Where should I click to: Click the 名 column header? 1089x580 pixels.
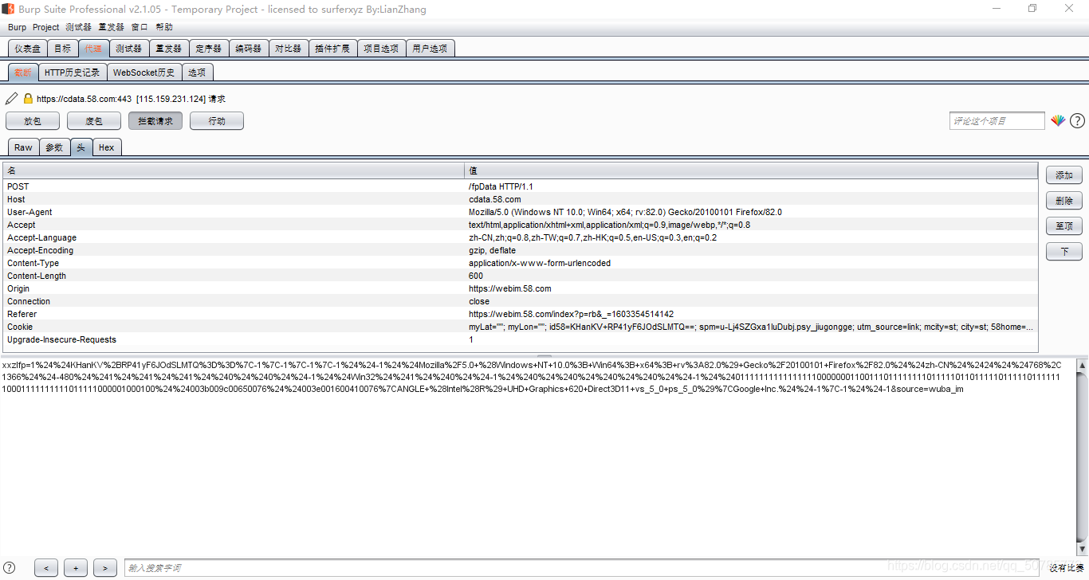point(234,170)
